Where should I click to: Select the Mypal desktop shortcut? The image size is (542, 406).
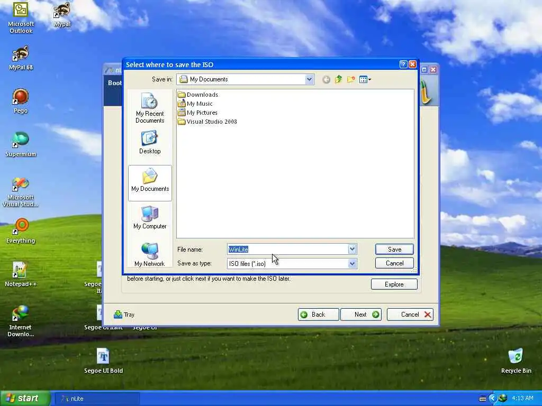[62, 14]
